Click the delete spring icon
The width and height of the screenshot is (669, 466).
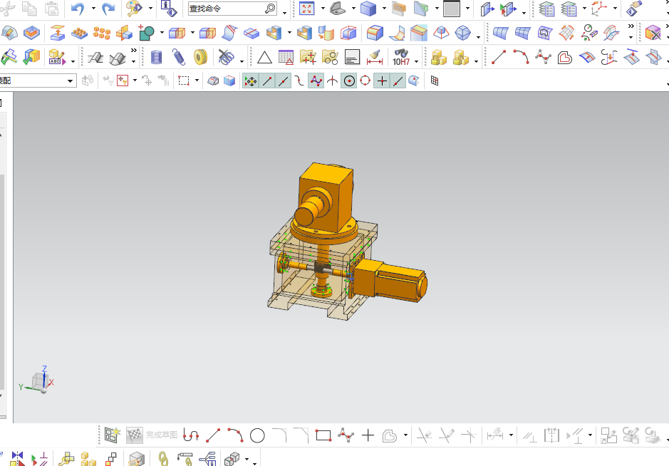pyautogui.click(x=226, y=57)
